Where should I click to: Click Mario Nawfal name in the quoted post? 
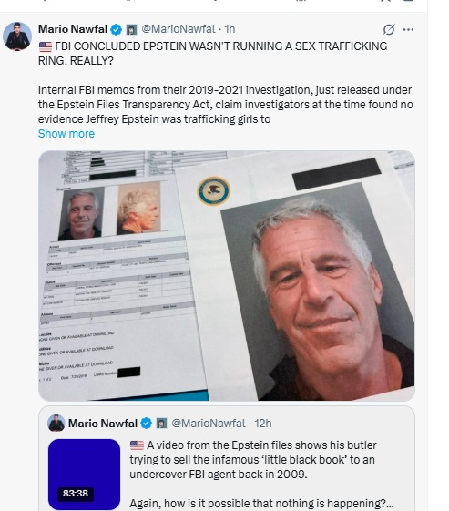(x=103, y=424)
